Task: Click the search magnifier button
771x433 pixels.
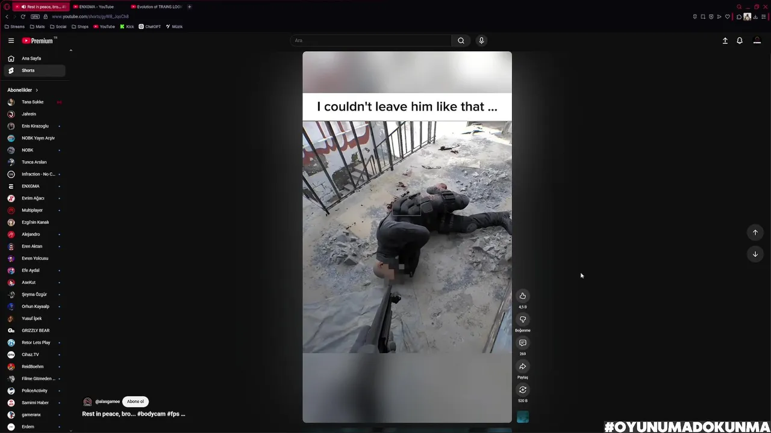Action: 461,41
